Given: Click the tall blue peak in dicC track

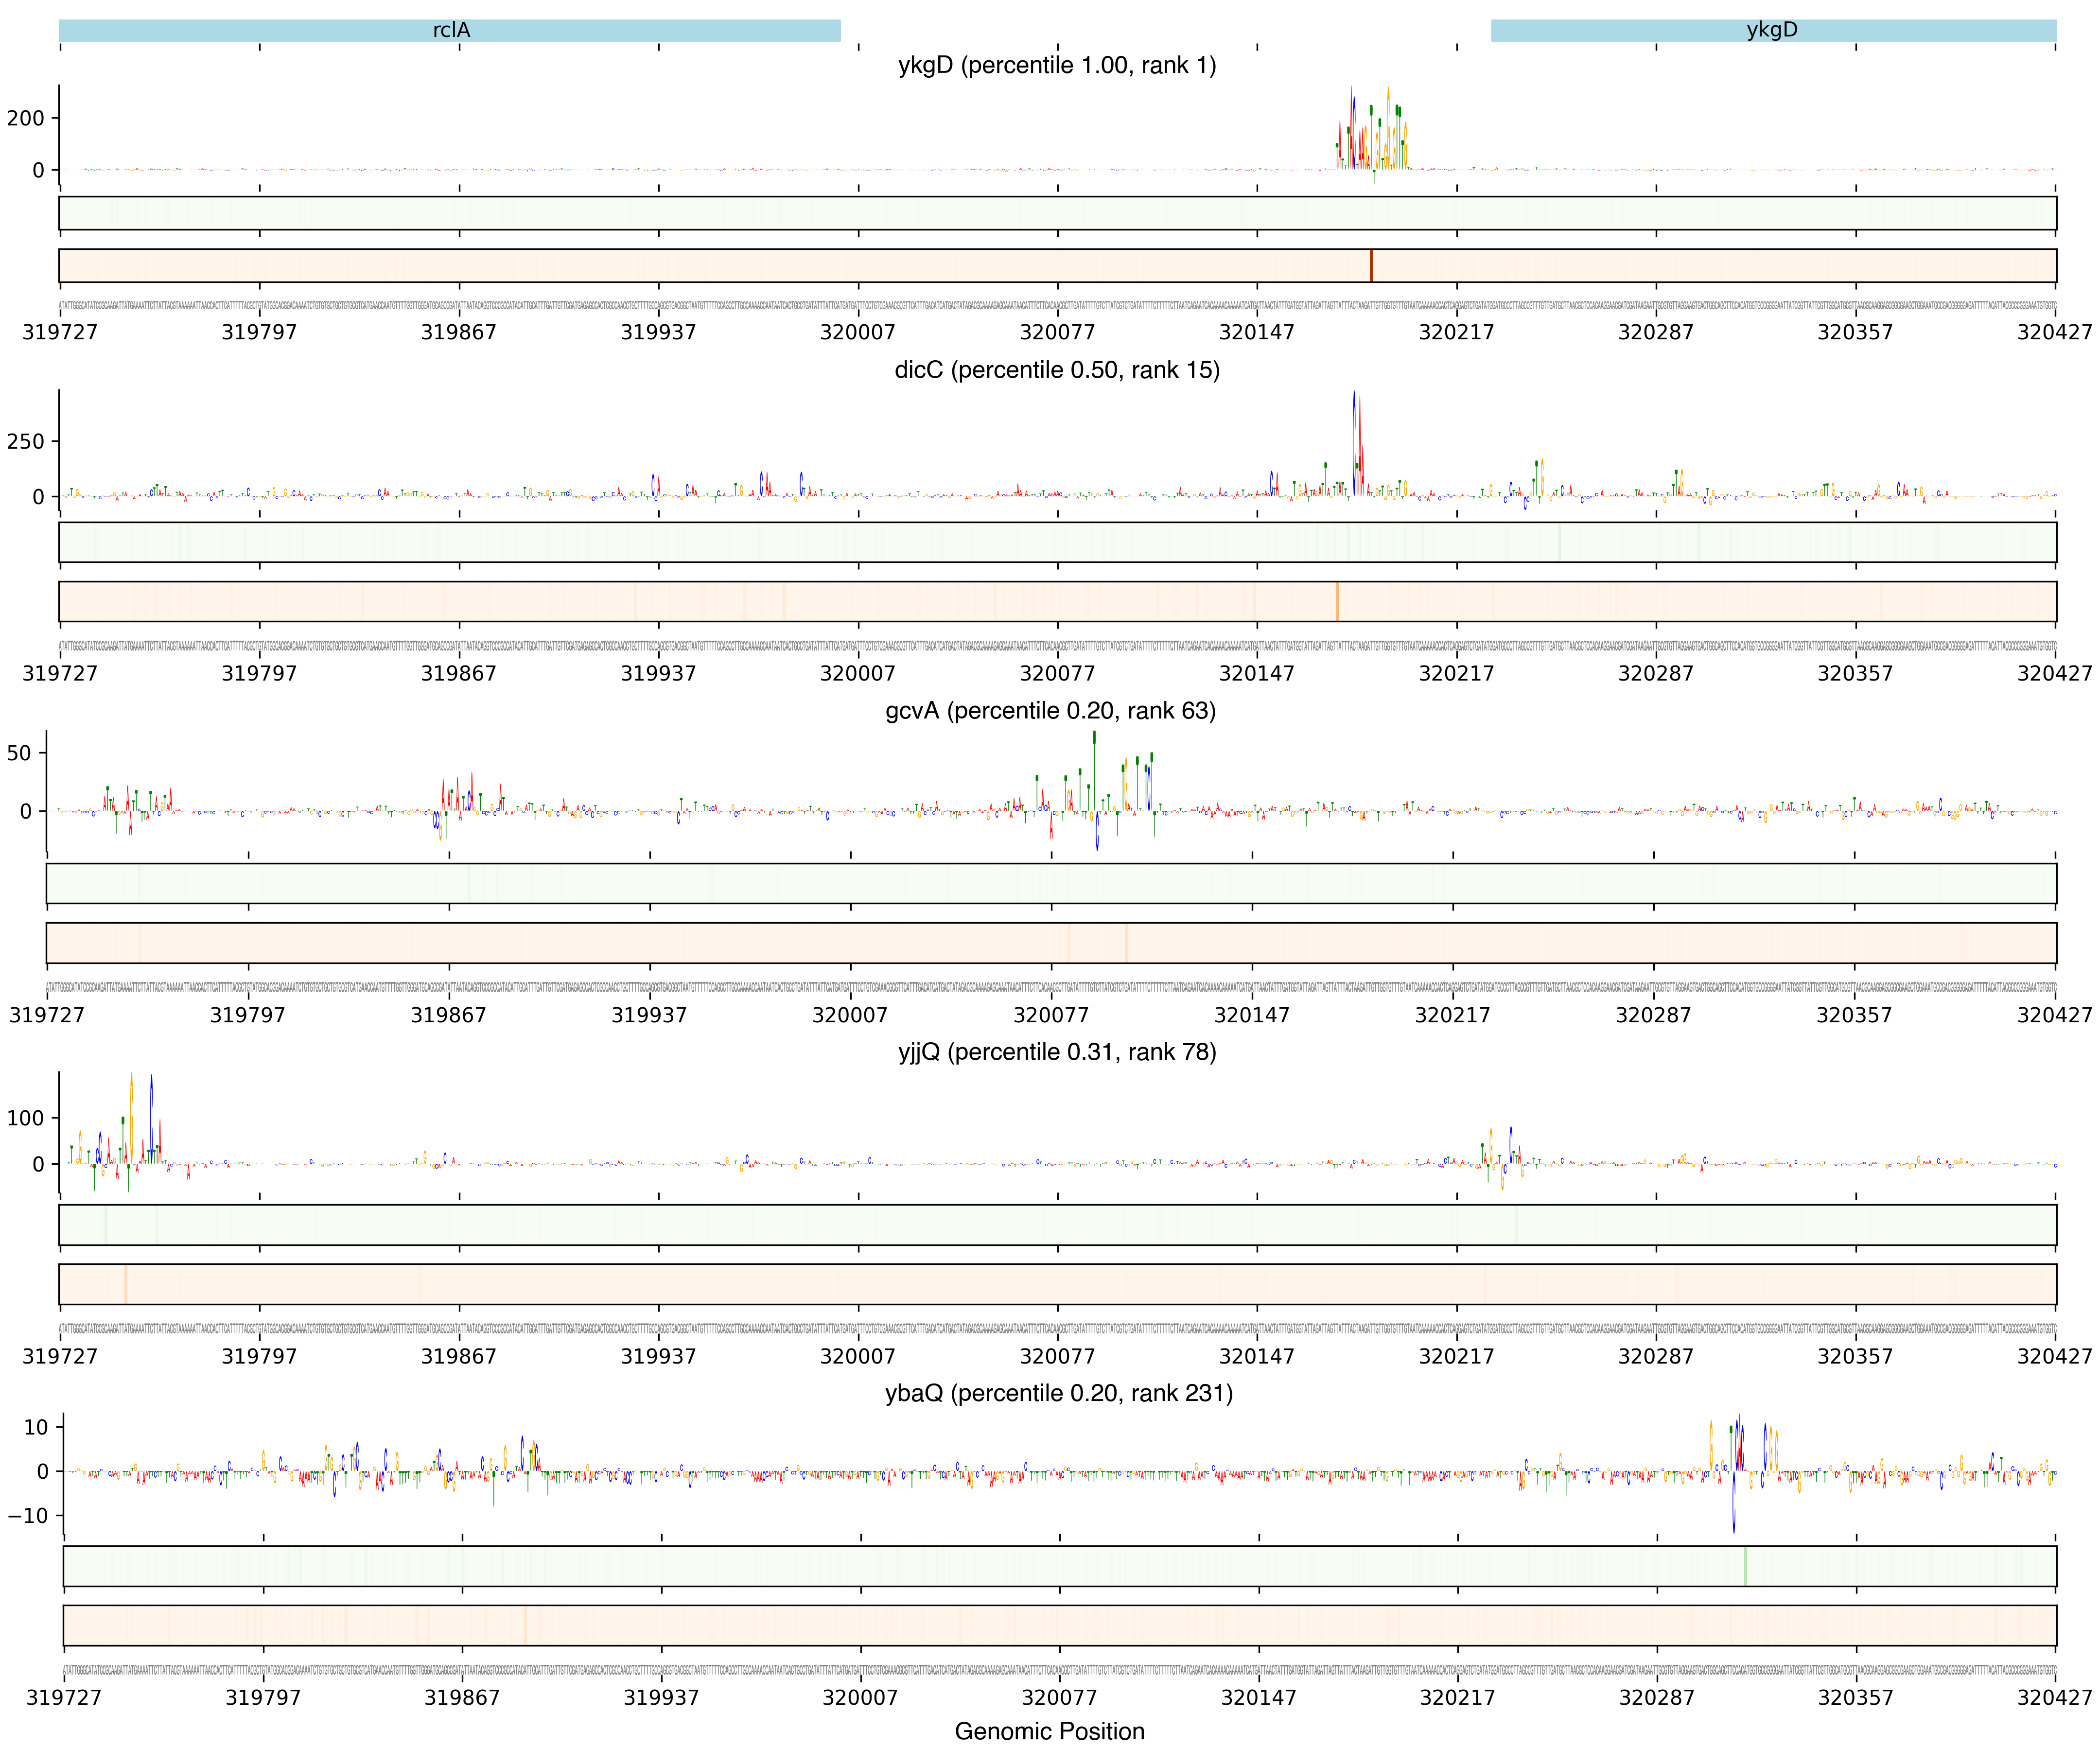Looking at the screenshot, I should (x=1355, y=440).
